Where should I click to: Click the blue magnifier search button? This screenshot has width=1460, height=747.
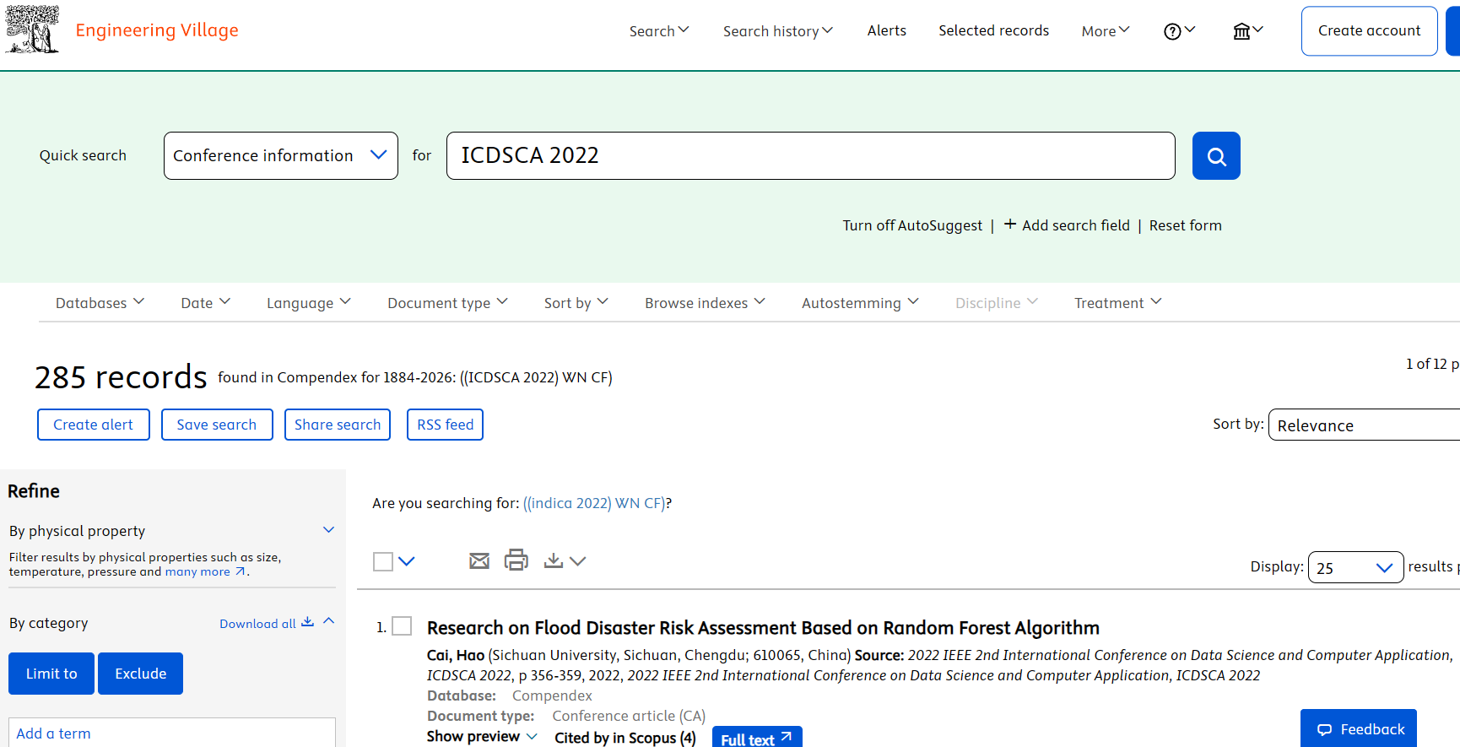pyautogui.click(x=1216, y=156)
